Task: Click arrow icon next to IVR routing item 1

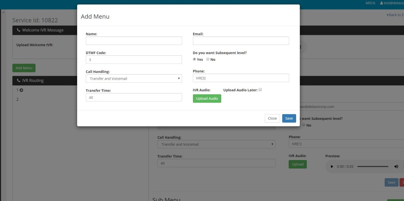Action: tap(21, 90)
